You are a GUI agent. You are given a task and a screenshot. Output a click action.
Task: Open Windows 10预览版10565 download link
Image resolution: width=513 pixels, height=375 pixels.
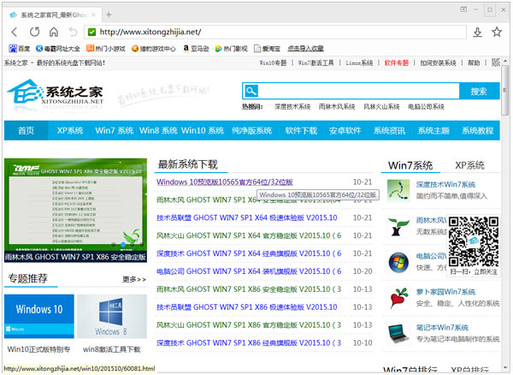224,182
